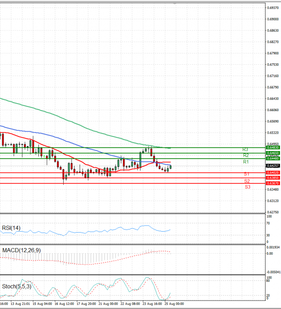Click the Stoch(5,5,3) indicator label
Image resolution: width=281 pixels, height=309 pixels.
click(x=17, y=286)
